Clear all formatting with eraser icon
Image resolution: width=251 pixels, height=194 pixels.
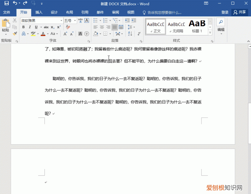tap(68, 27)
